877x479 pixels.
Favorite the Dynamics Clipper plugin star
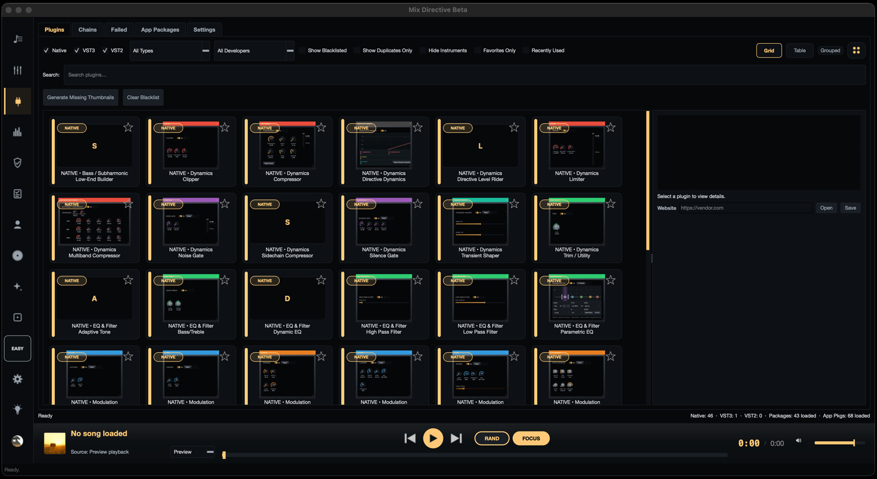pos(224,127)
